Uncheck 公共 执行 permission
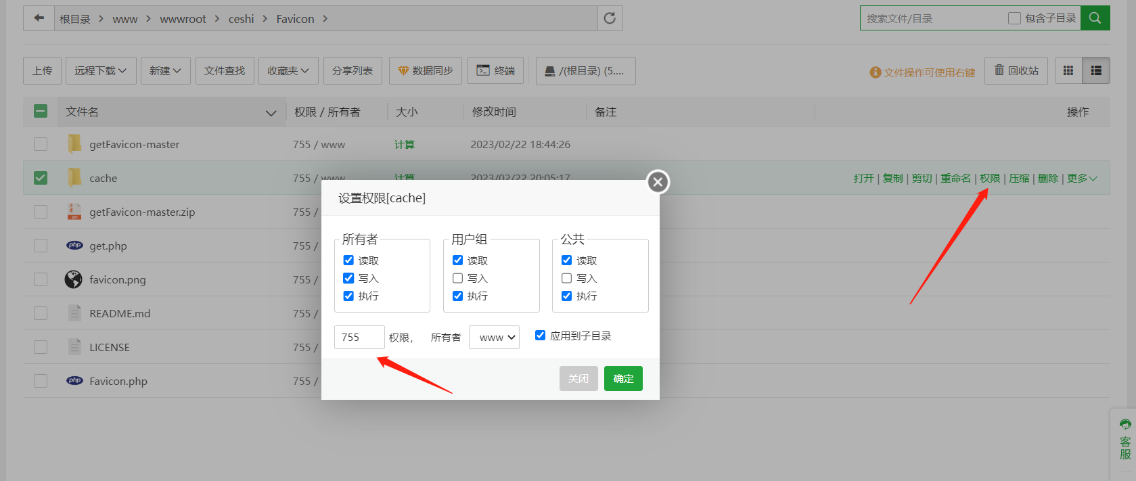Viewport: 1136px width, 481px height. click(566, 296)
